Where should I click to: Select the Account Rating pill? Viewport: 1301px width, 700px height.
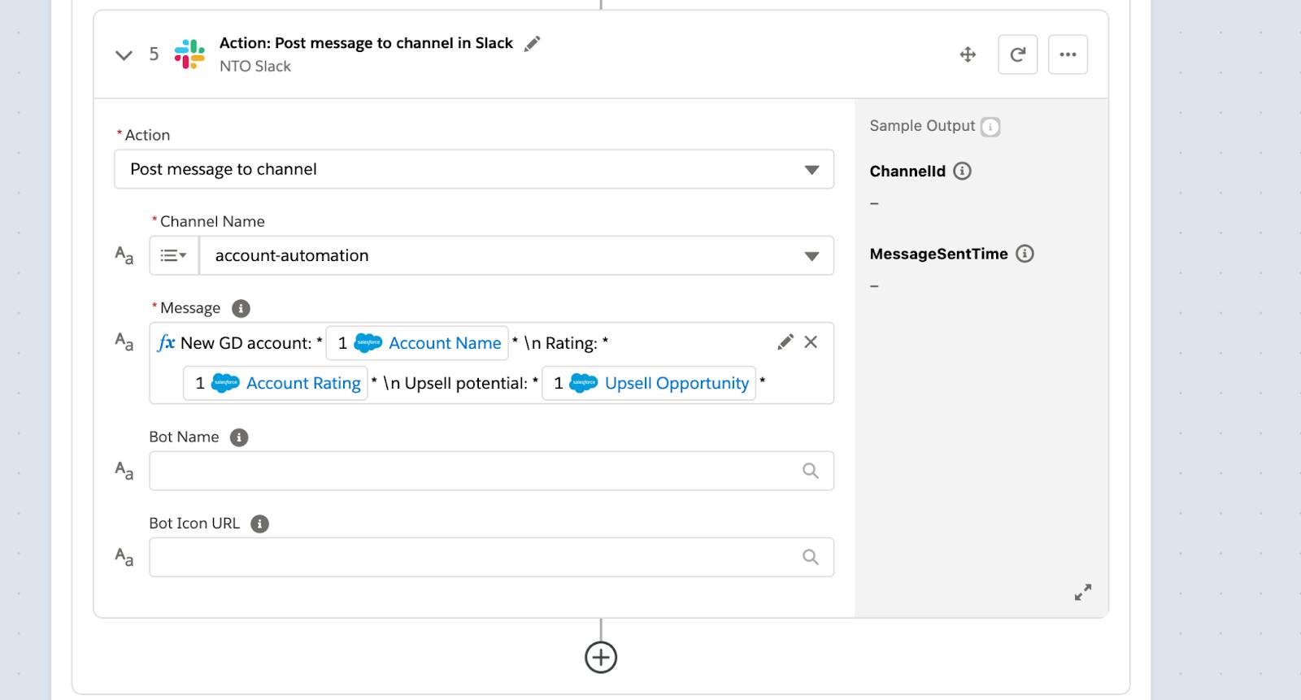coord(276,383)
